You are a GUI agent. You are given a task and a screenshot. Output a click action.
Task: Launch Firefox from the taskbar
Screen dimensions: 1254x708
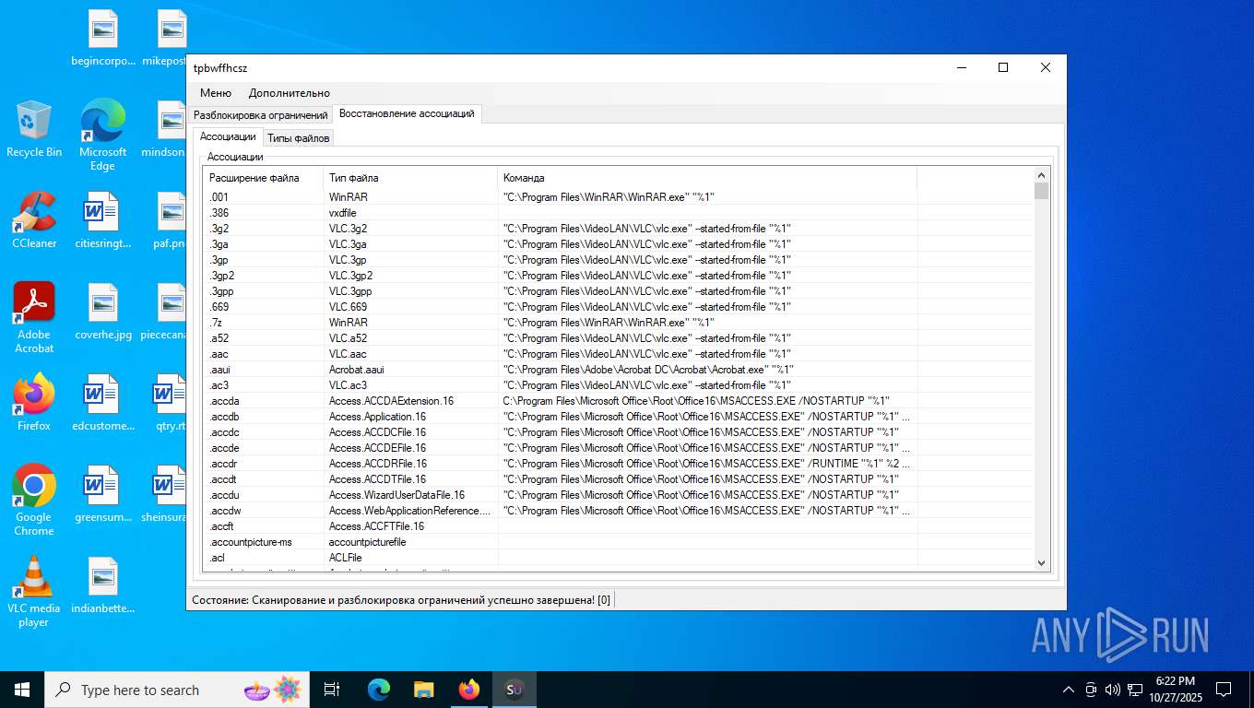(469, 690)
